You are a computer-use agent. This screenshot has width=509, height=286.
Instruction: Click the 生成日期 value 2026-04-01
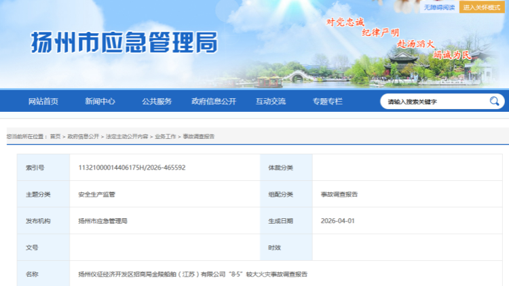click(339, 221)
